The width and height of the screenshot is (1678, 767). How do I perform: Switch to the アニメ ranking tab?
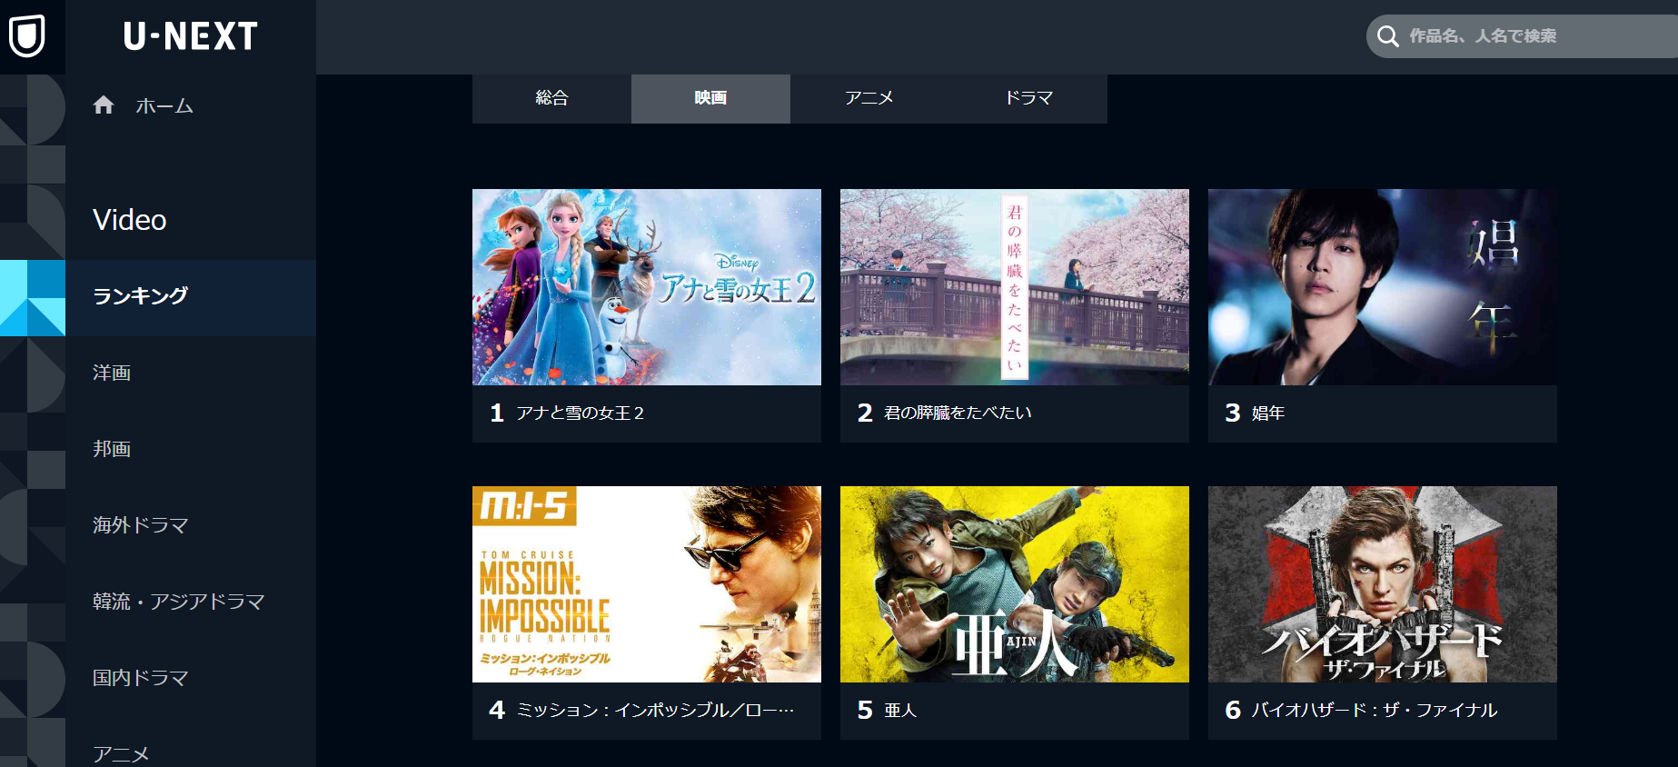(869, 98)
